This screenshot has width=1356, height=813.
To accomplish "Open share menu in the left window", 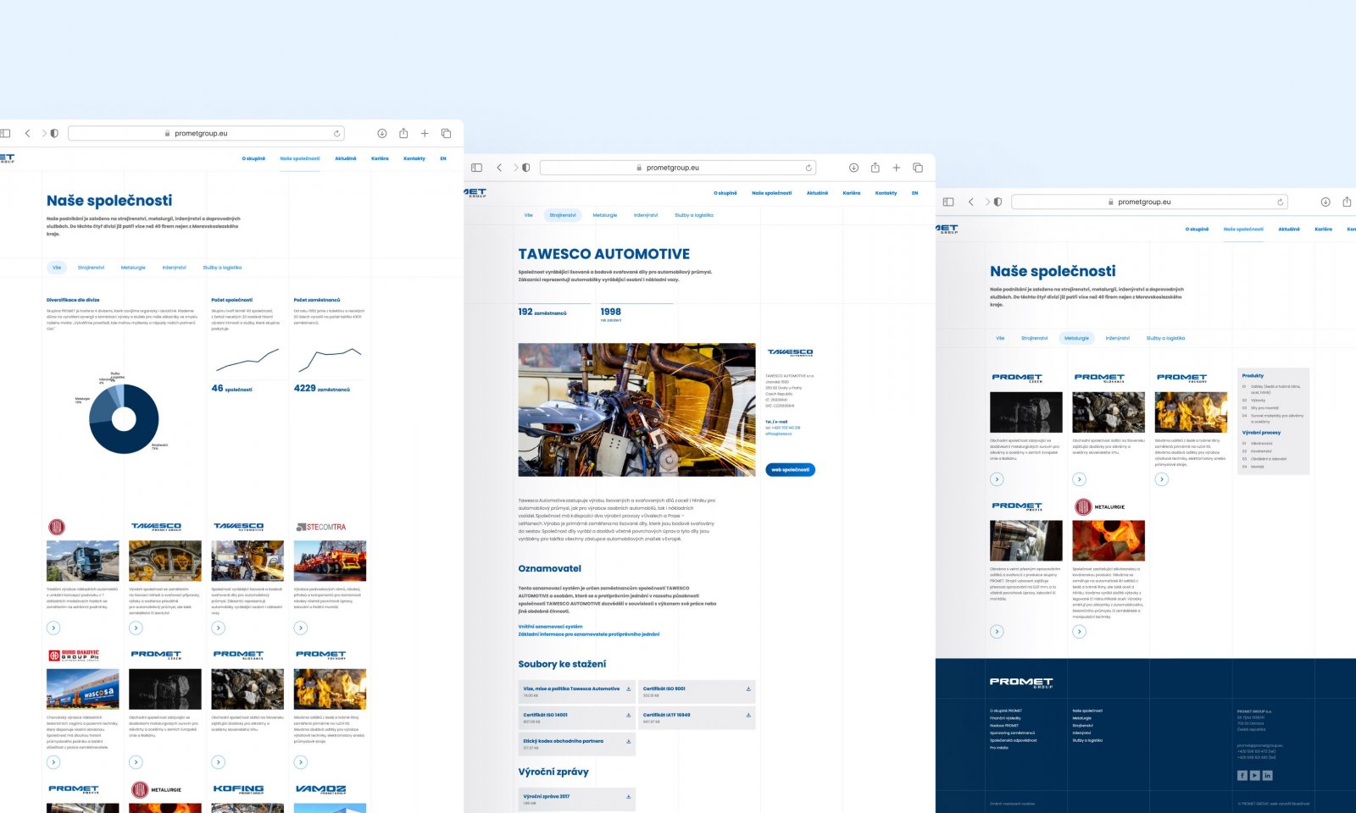I will (x=403, y=133).
